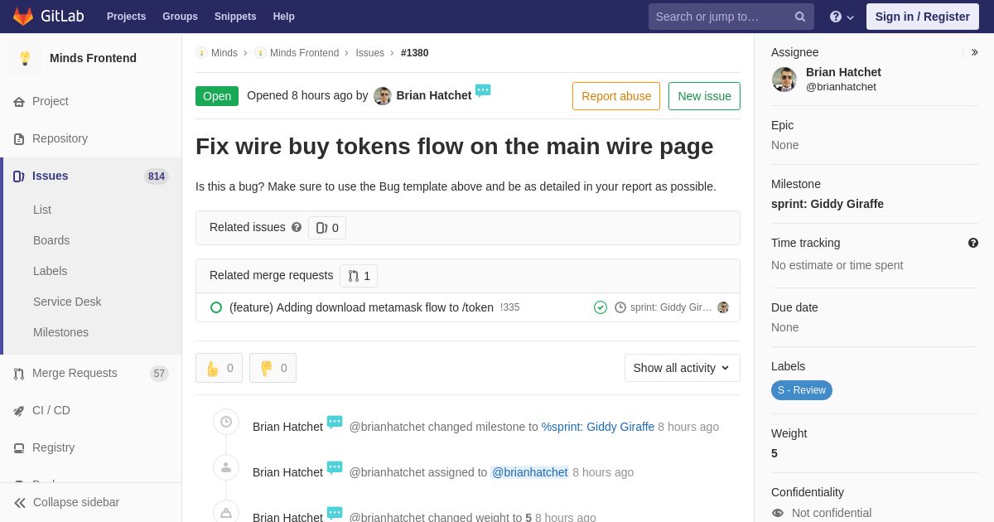Viewport: 994px width, 522px height.
Task: Click the open merge request status circle
Action: click(216, 307)
